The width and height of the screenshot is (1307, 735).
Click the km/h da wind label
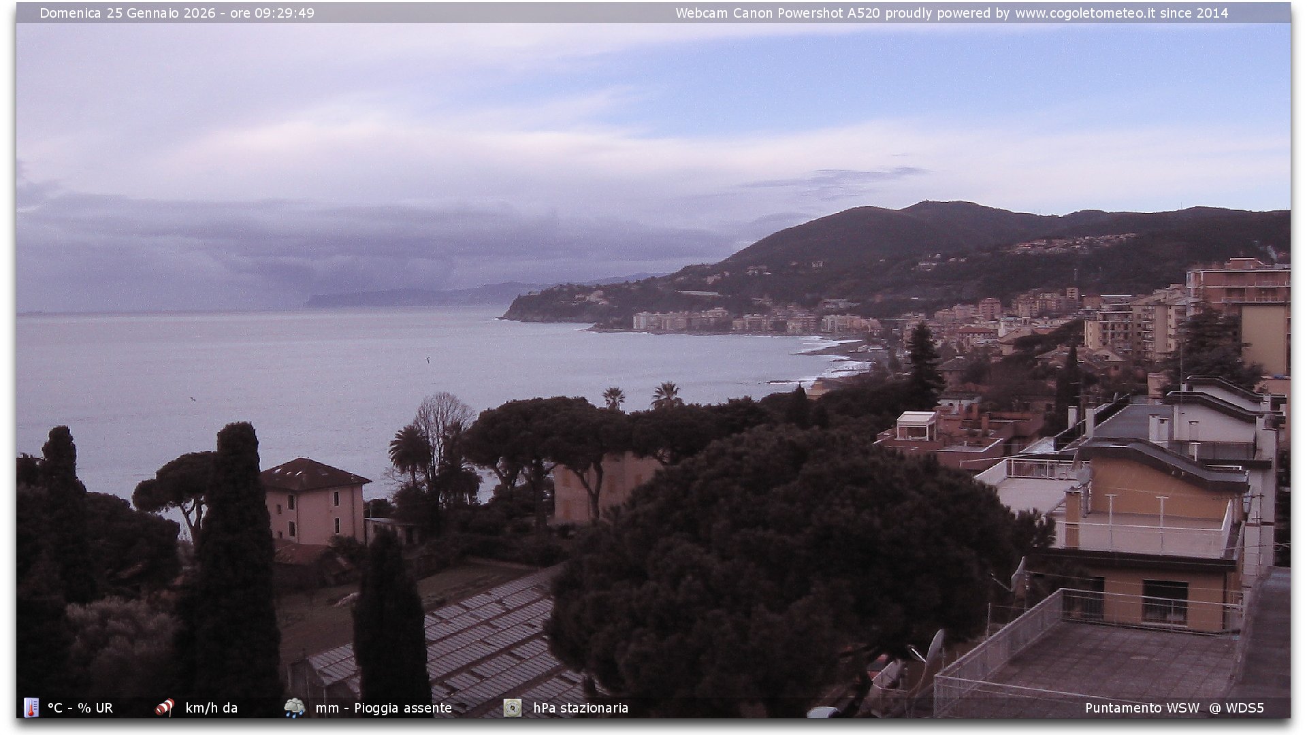[211, 708]
